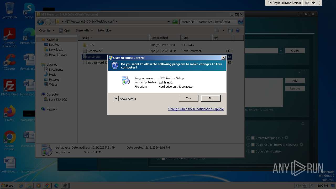The height and width of the screenshot is (189, 336).
Task: Open CCleaner desktop shortcut
Action: click(9, 62)
